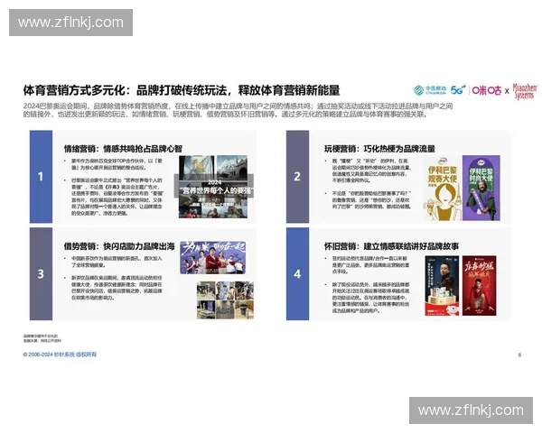This screenshot has height=433, width=542.
Task: Click the 咪咕 logo
Action: [486, 90]
